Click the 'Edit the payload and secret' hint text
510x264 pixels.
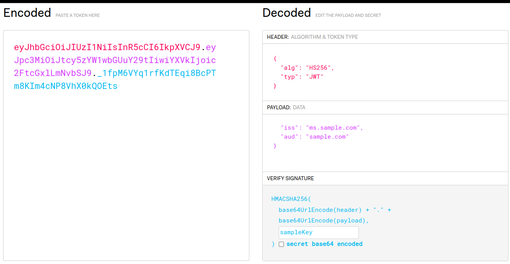348,15
